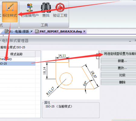Close the 电箱1排版 tab
Image resolution: width=136 pixels, height=121 pixels.
click(31, 31)
